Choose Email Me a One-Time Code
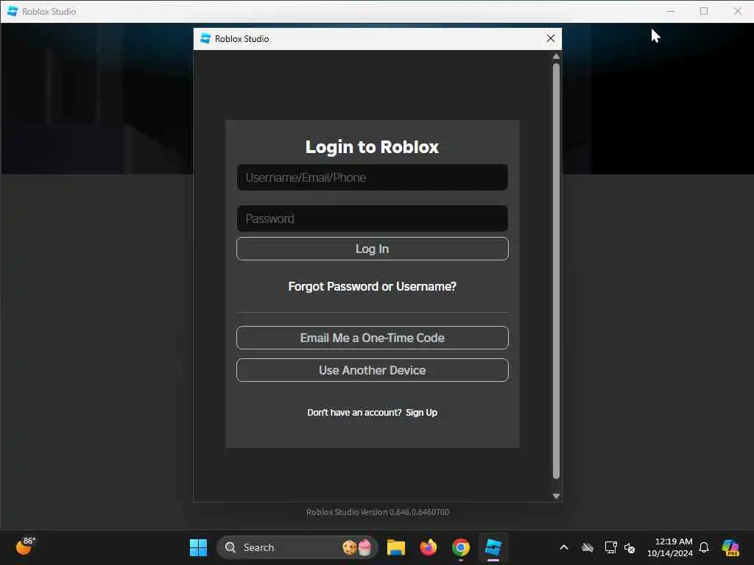The height and width of the screenshot is (565, 754). pyautogui.click(x=372, y=338)
